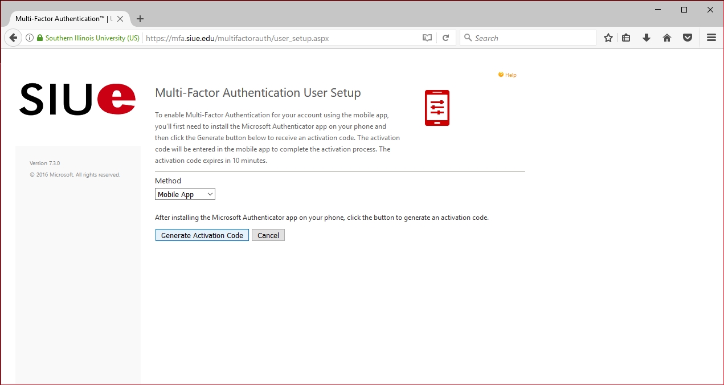Screen dimensions: 724x385
Task: Click the Cancel button
Action: tap(268, 235)
